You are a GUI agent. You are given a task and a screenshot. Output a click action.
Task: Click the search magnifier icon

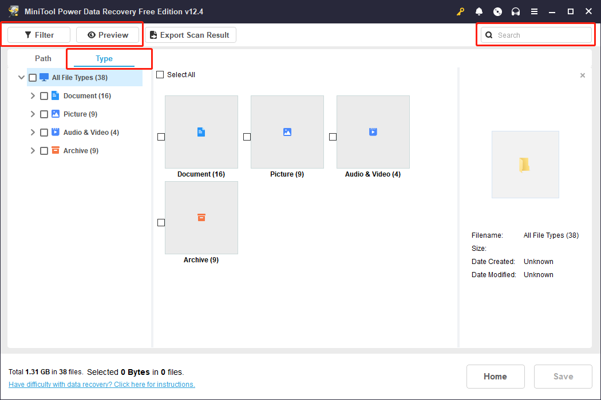click(x=489, y=35)
